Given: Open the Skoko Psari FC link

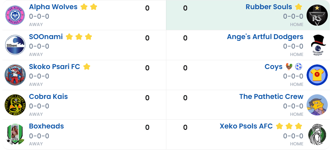Looking at the screenshot, I should [54, 67].
